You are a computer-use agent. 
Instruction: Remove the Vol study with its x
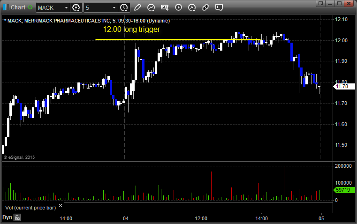pyautogui.click(x=61, y=206)
